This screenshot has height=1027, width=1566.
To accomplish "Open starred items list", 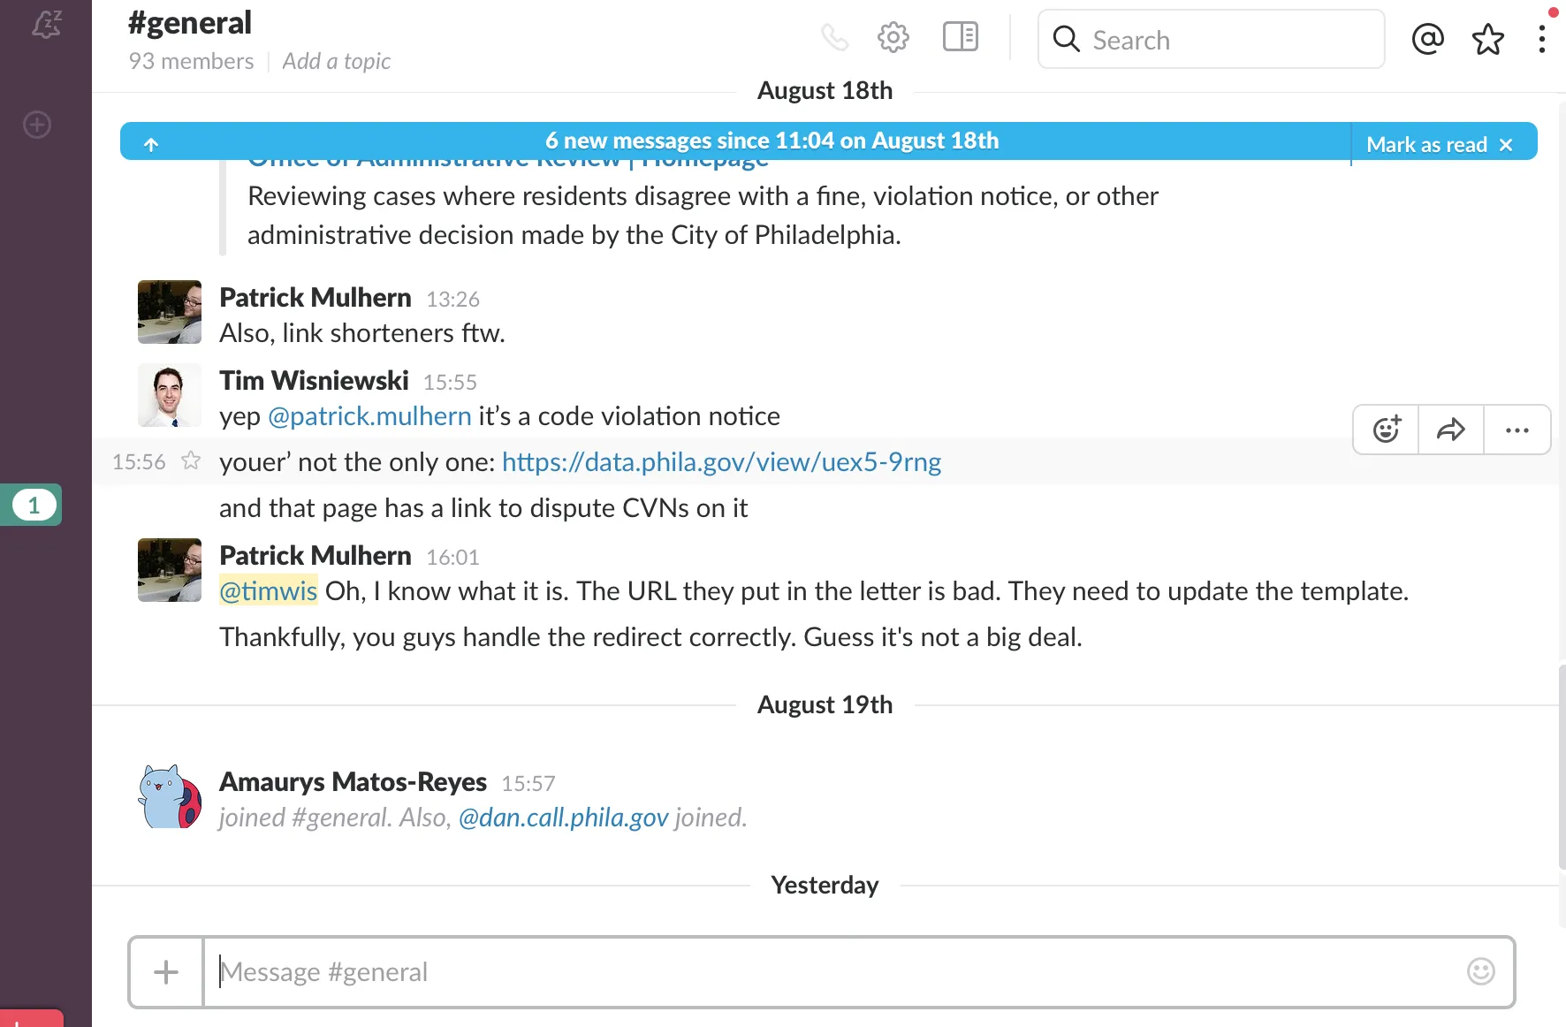I will pyautogui.click(x=1487, y=39).
